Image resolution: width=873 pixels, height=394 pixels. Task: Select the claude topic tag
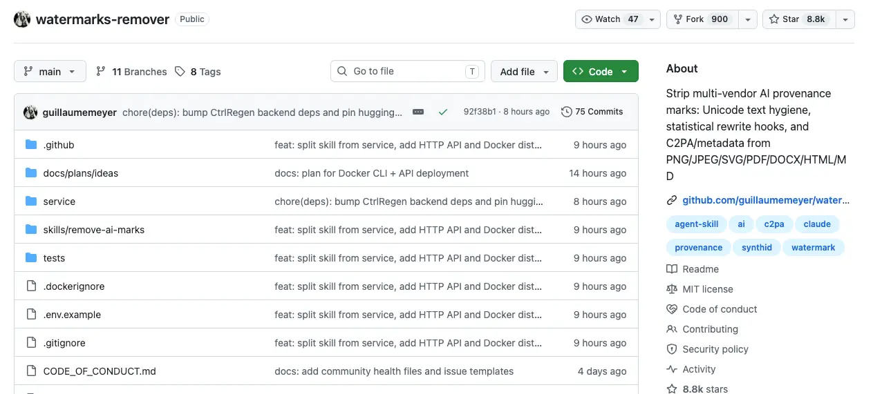point(817,224)
